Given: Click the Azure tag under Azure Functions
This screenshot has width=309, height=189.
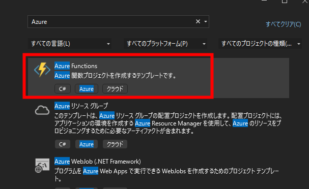Looking at the screenshot, I should pos(87,89).
